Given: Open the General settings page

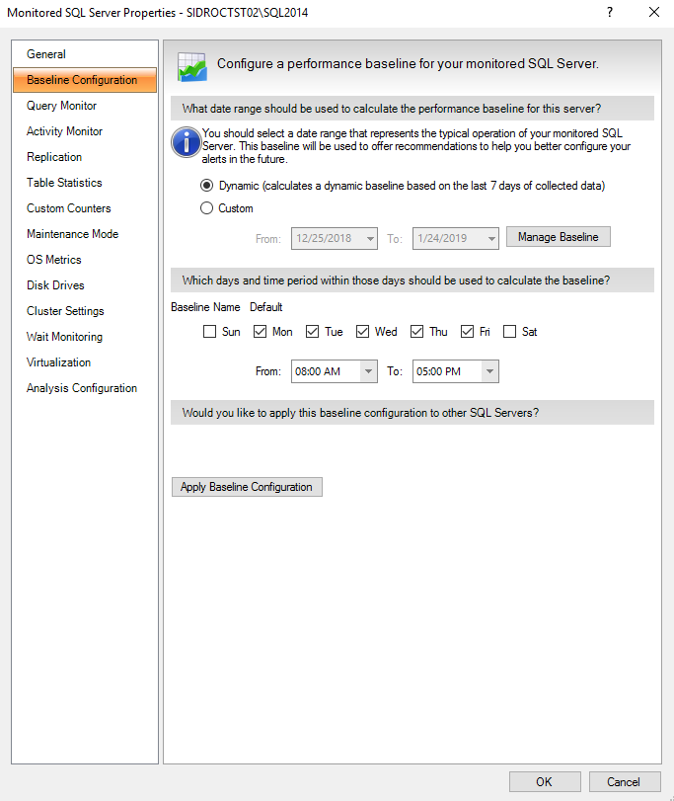Looking at the screenshot, I should click(x=85, y=54).
